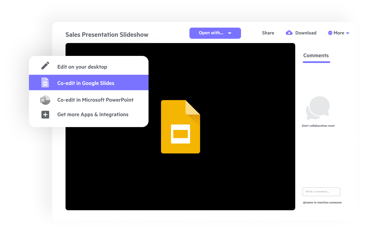The image size is (386, 243).
Task: Click the Google Slides icon in the menu
Action: coord(45,82)
